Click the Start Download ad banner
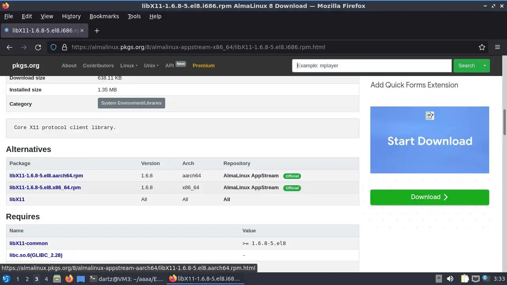This screenshot has height=285, width=507. (430, 140)
